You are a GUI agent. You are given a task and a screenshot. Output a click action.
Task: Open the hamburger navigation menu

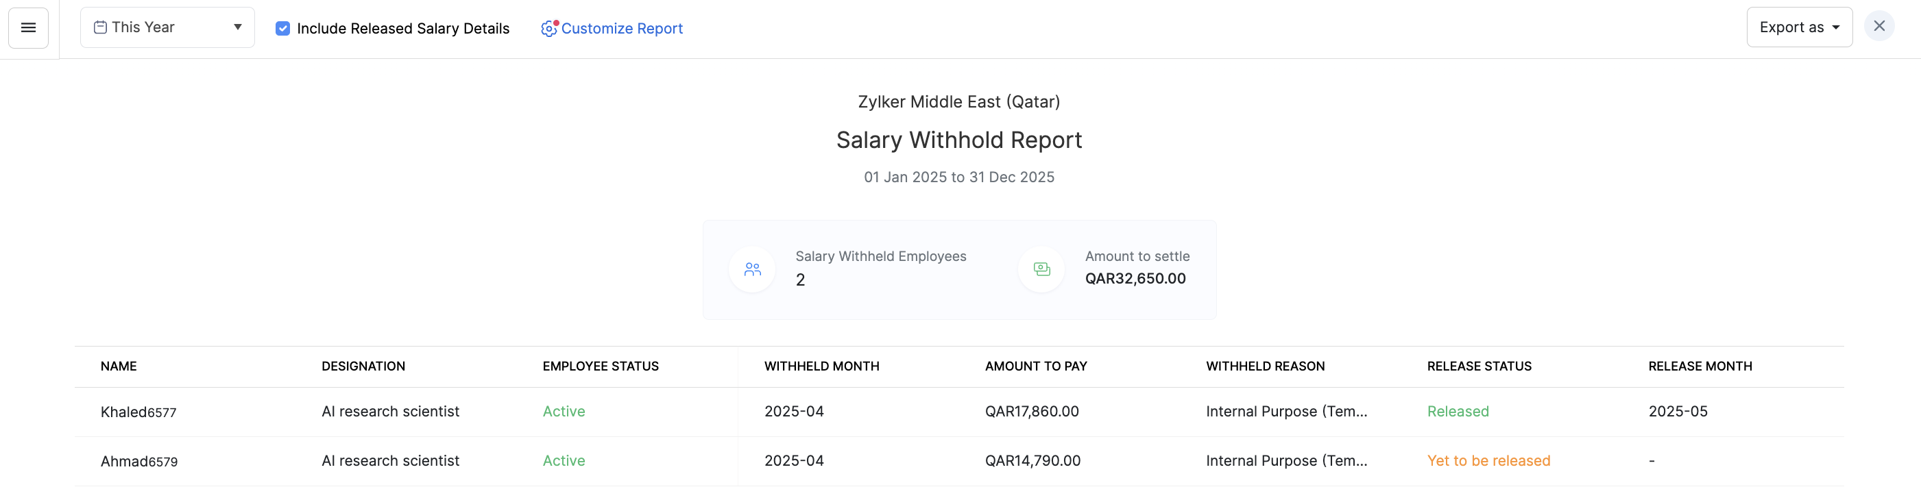click(x=27, y=27)
